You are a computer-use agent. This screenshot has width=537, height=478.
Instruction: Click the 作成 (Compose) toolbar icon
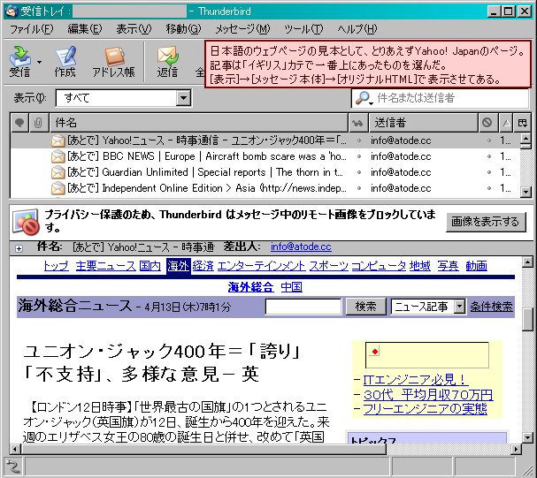(65, 62)
